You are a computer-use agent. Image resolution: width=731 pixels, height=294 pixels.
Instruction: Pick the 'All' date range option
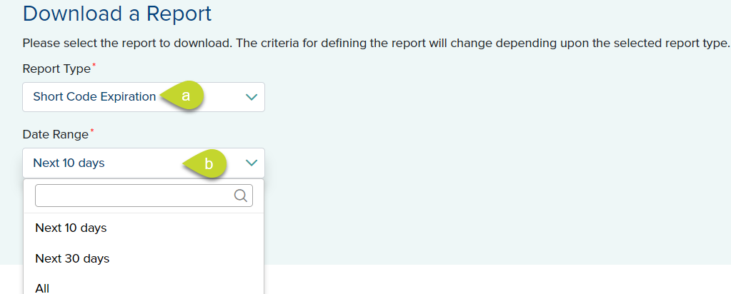[x=42, y=288]
